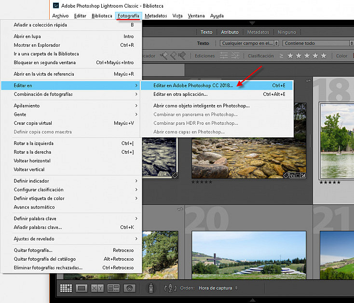
Task: Expand 'Definir palabra clave' submenu
Action: point(71,218)
